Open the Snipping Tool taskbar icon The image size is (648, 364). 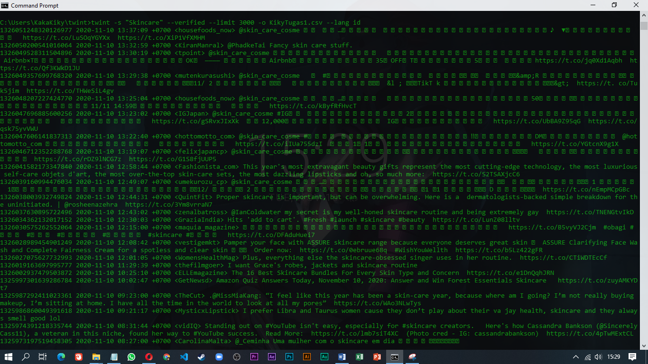point(412,356)
